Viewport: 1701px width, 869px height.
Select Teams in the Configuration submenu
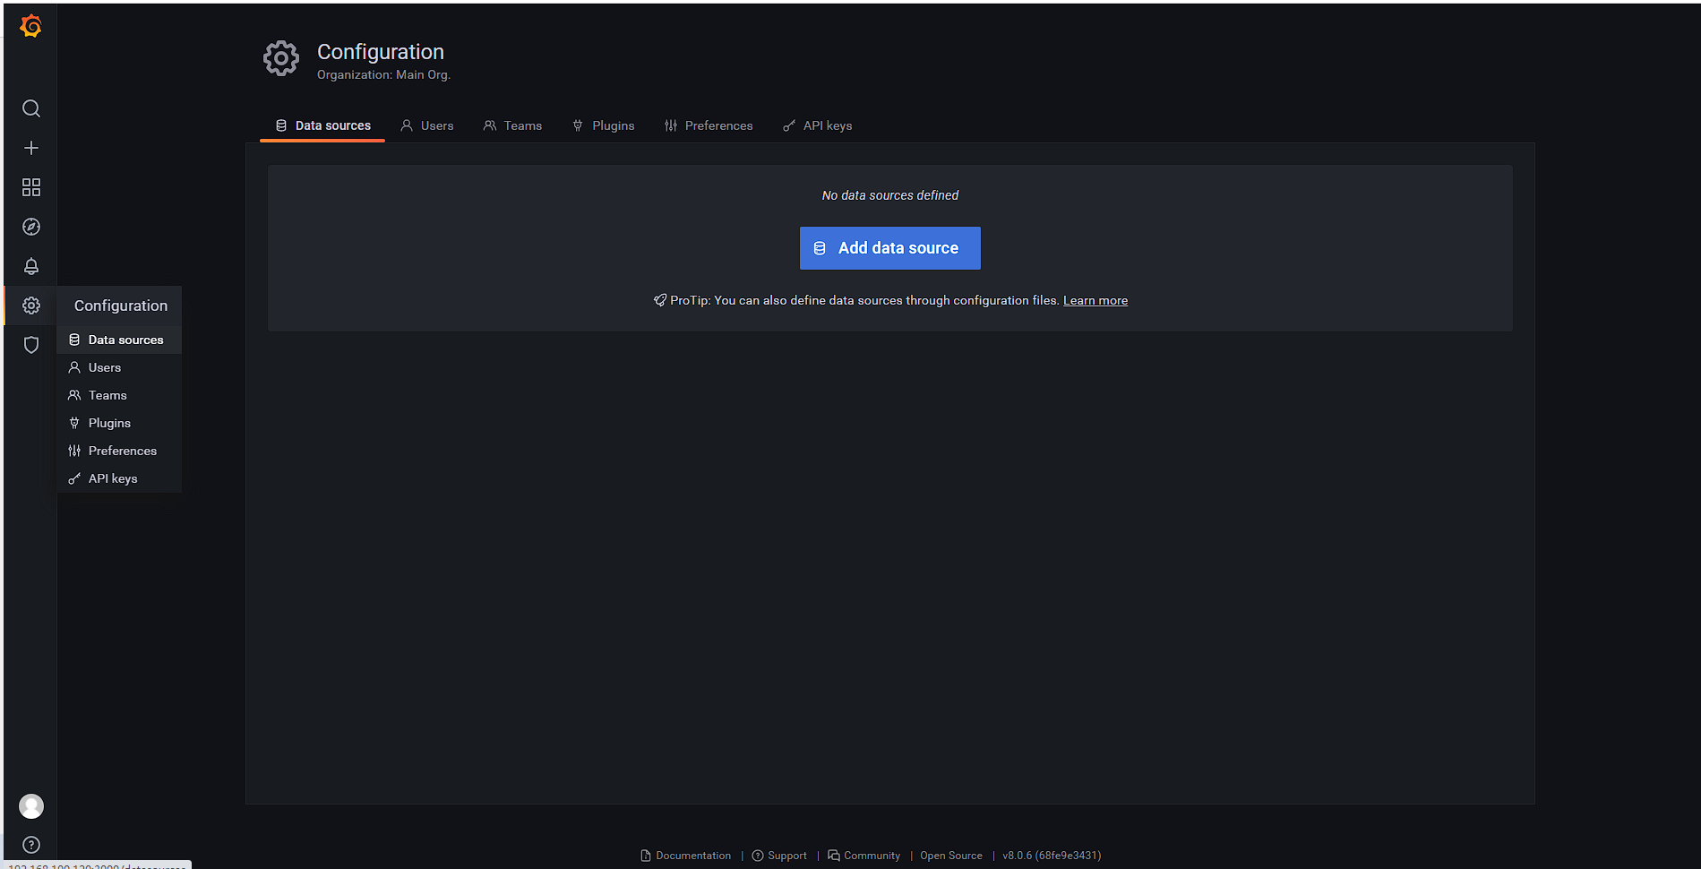coord(107,394)
